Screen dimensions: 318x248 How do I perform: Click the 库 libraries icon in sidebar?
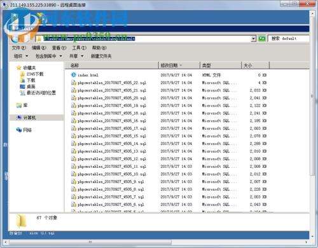coord(19,105)
